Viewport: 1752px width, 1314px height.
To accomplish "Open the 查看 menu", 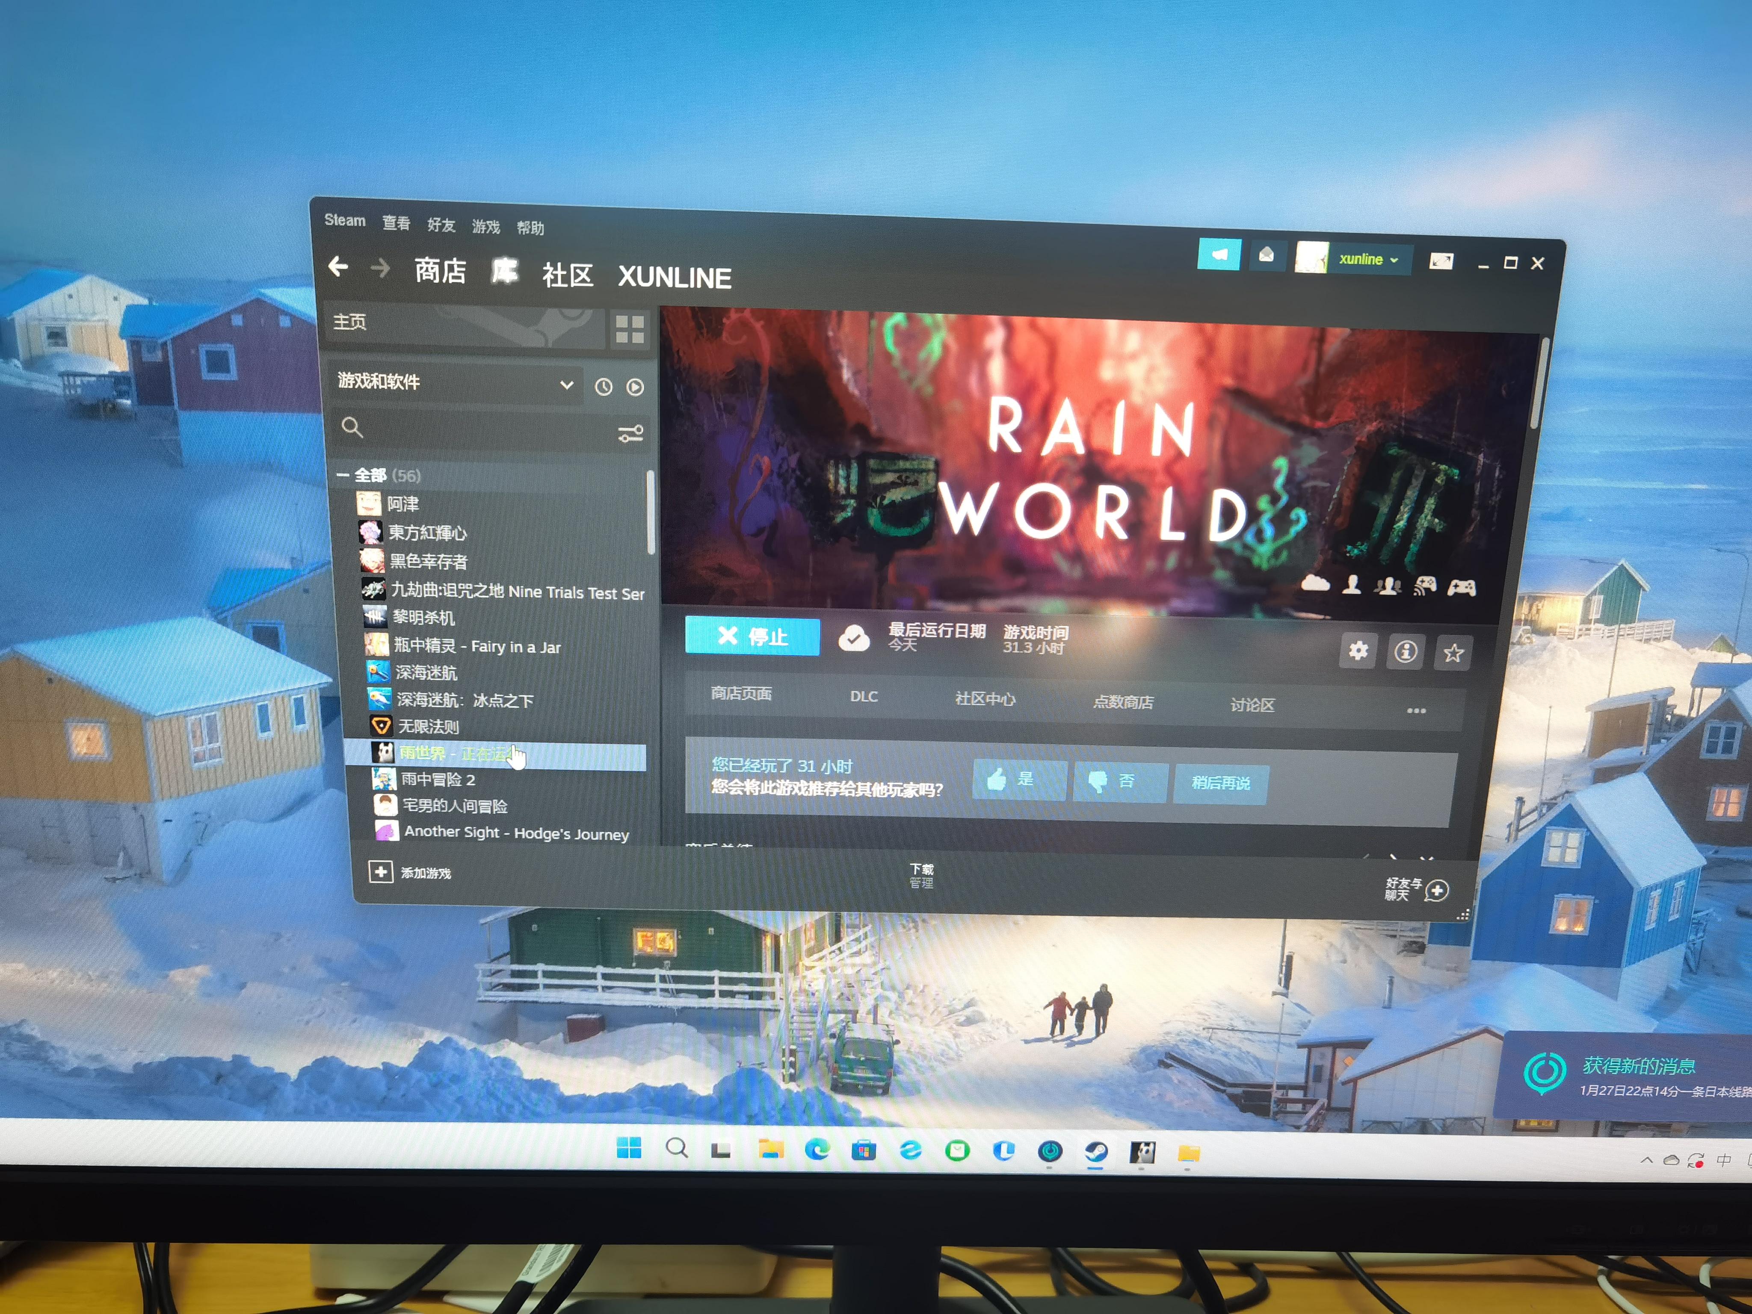I will pyautogui.click(x=396, y=222).
